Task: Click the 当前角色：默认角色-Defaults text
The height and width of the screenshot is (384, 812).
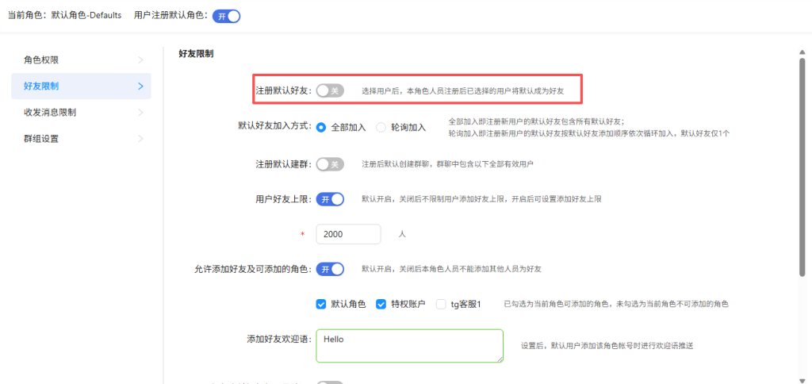Action: coord(65,16)
